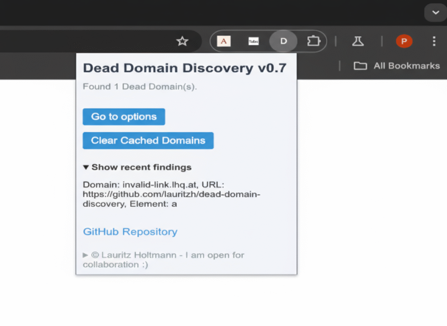The height and width of the screenshot is (326, 447).
Task: Click the invalid-link.lhq.at domain text
Action: [x=159, y=185]
